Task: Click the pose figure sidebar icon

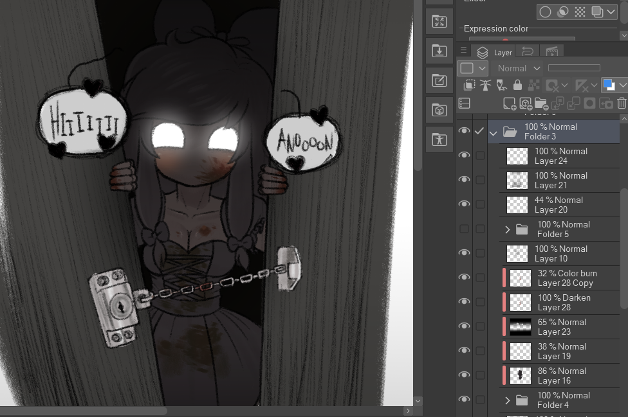Action: click(439, 139)
